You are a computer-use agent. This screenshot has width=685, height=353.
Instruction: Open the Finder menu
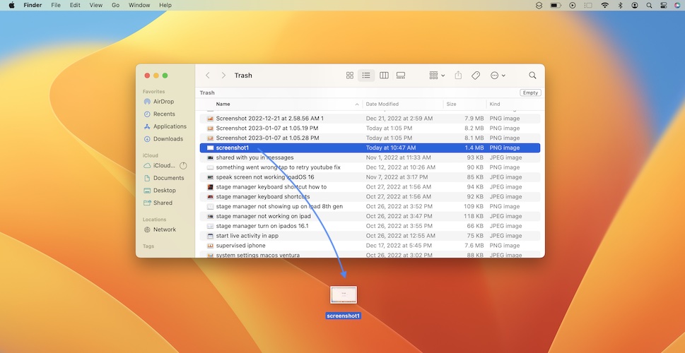(32, 5)
